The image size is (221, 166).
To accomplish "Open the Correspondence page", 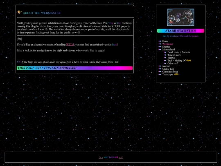I will point(170,72).
